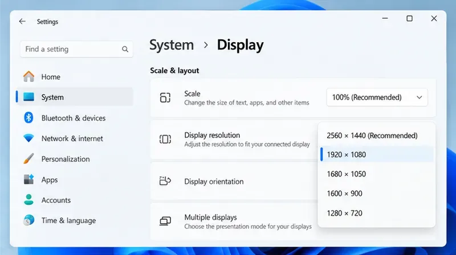456x255 pixels.
Task: Pick the 1600 × 900 resolution
Action: point(377,194)
